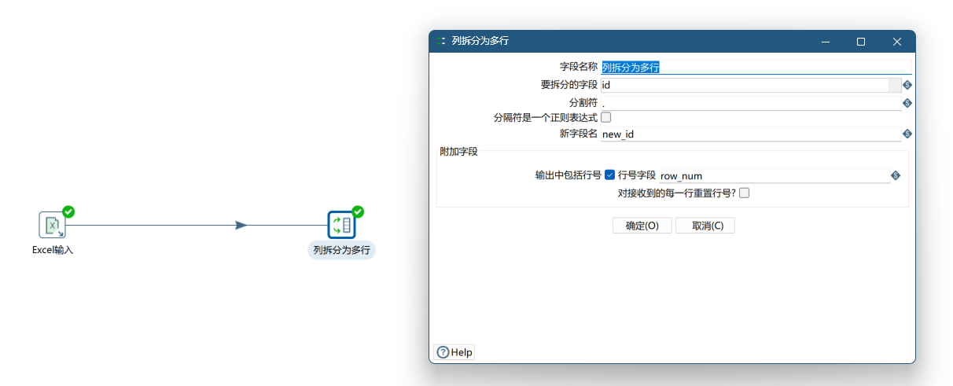Click the 列拆分为多行 label under step

point(341,251)
